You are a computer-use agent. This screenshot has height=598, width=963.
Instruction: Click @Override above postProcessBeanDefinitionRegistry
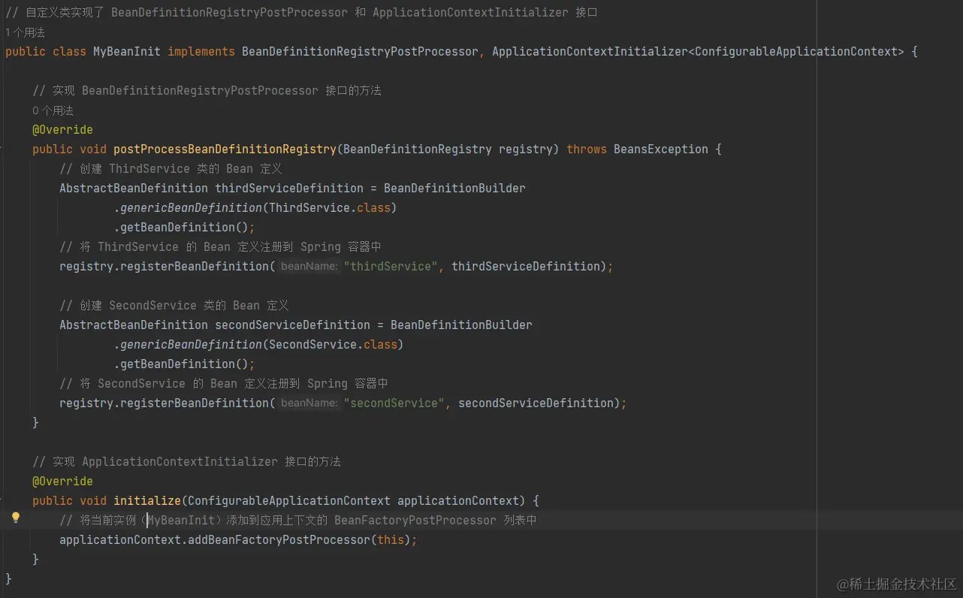click(x=62, y=130)
